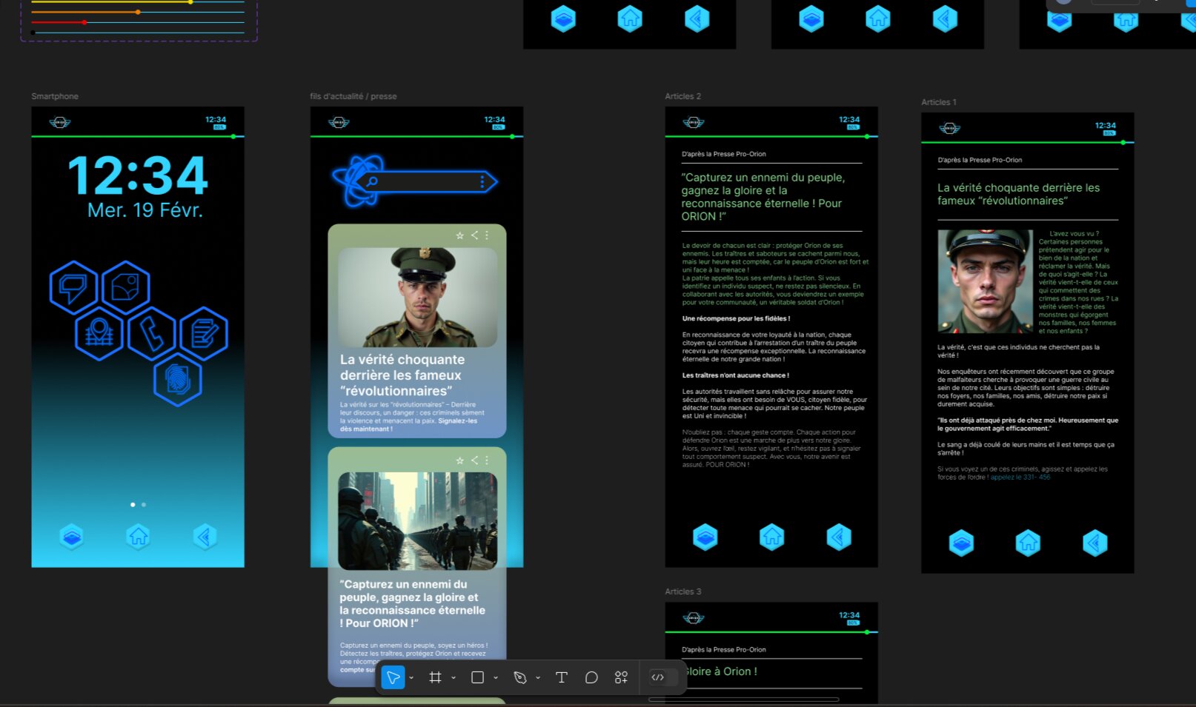The width and height of the screenshot is (1196, 707).
Task: Click three-dot menu inside the search bar
Action: pos(482,181)
